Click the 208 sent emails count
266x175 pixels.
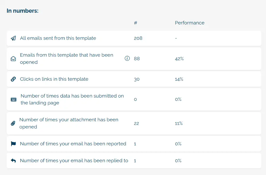click(x=138, y=38)
